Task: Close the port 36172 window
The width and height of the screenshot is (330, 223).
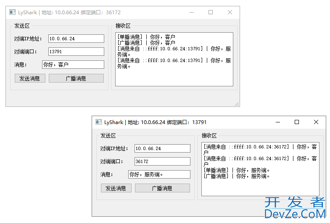Action: pos(230,13)
